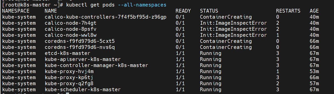This screenshot has height=94, width=334.
Task: Place cursor at the terminal prompt cursor block
Action: [67, 93]
